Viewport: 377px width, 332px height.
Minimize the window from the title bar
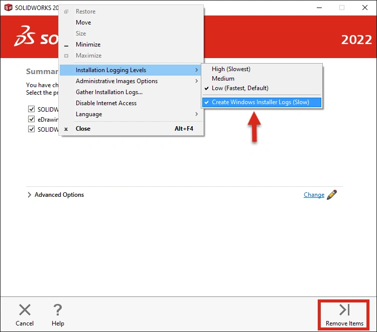pos(319,8)
